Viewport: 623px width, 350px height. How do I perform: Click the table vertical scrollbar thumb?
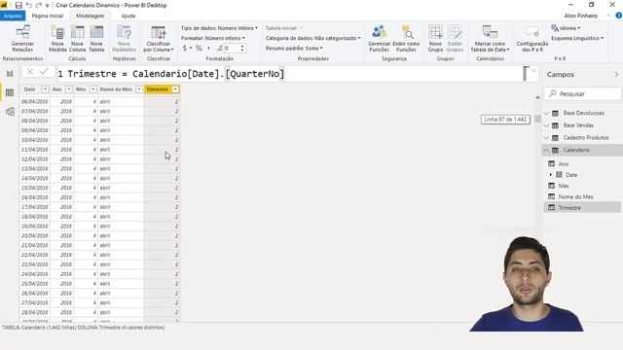[537, 119]
